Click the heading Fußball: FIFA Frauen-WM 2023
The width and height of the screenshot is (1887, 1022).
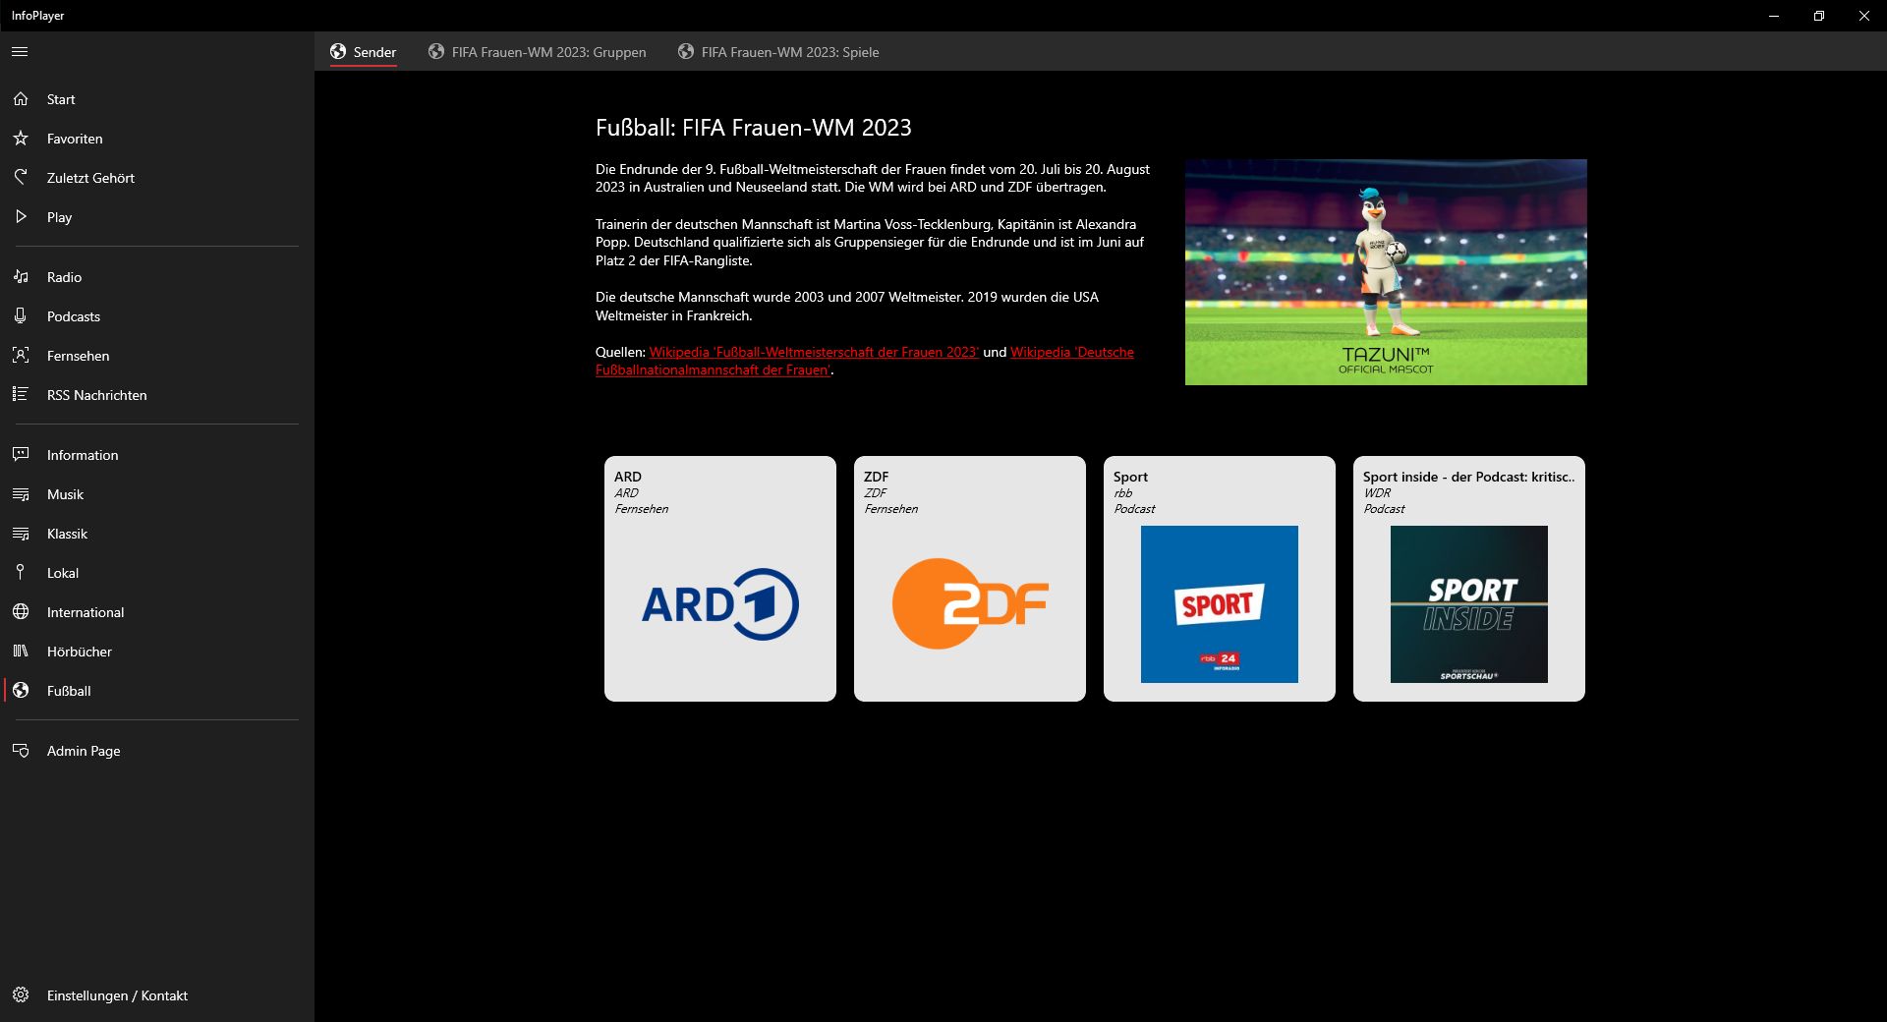click(754, 128)
